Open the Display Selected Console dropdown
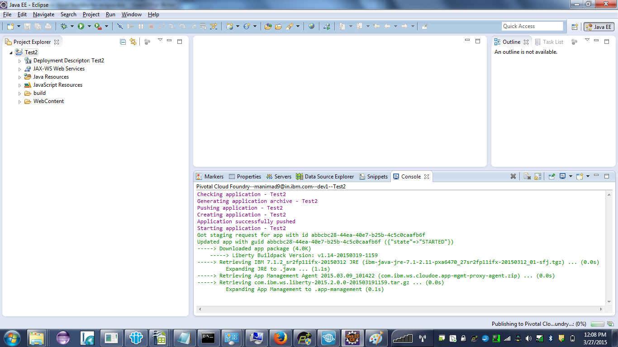Screen dimensions: 618x347 coord(572,176)
